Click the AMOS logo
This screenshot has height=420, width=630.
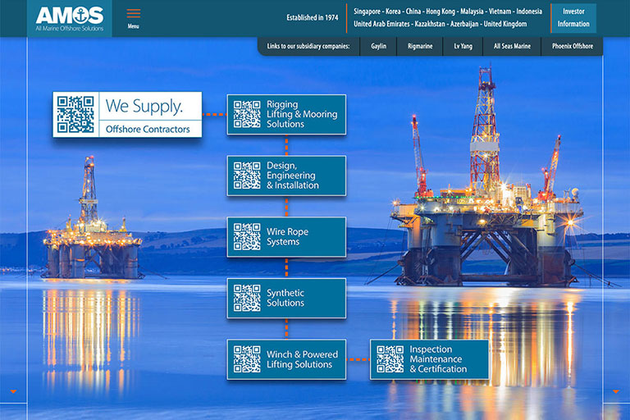70,16
